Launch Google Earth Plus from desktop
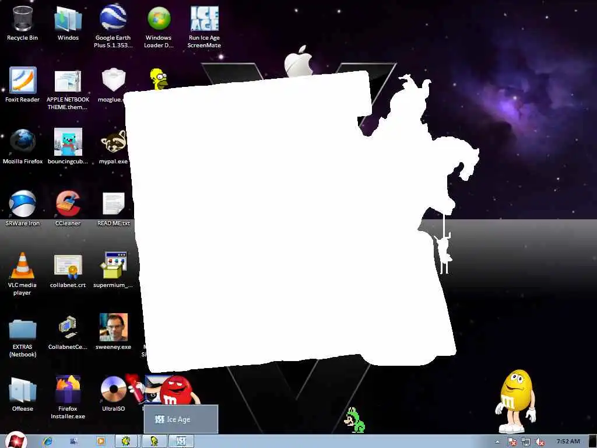The image size is (597, 448). click(x=113, y=27)
